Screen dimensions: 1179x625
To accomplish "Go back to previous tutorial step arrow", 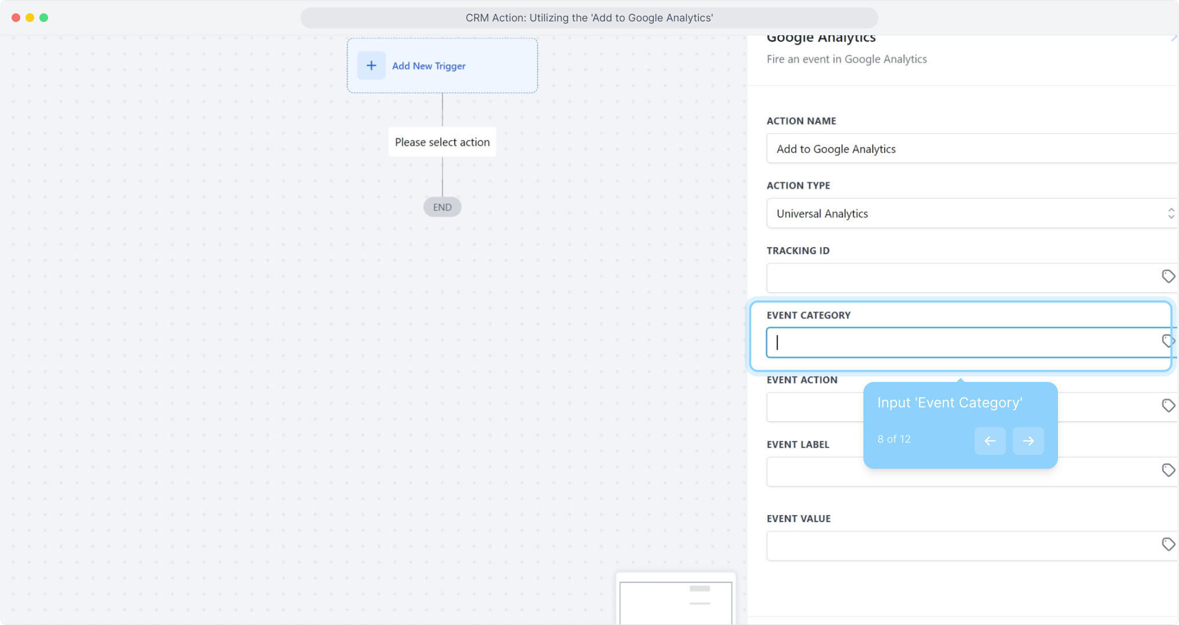I will coord(990,441).
